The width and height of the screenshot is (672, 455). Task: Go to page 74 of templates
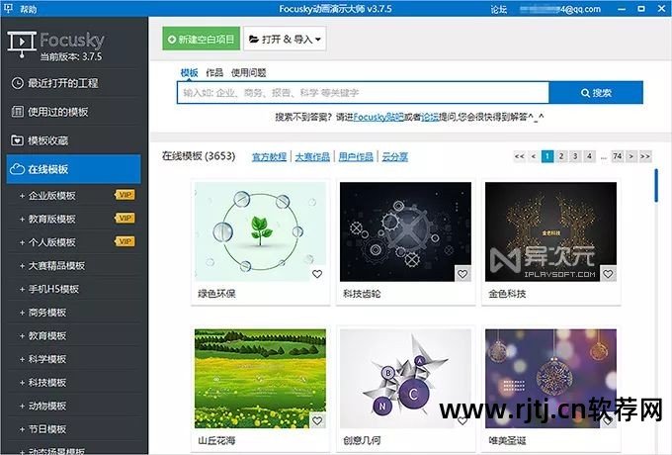[618, 156]
